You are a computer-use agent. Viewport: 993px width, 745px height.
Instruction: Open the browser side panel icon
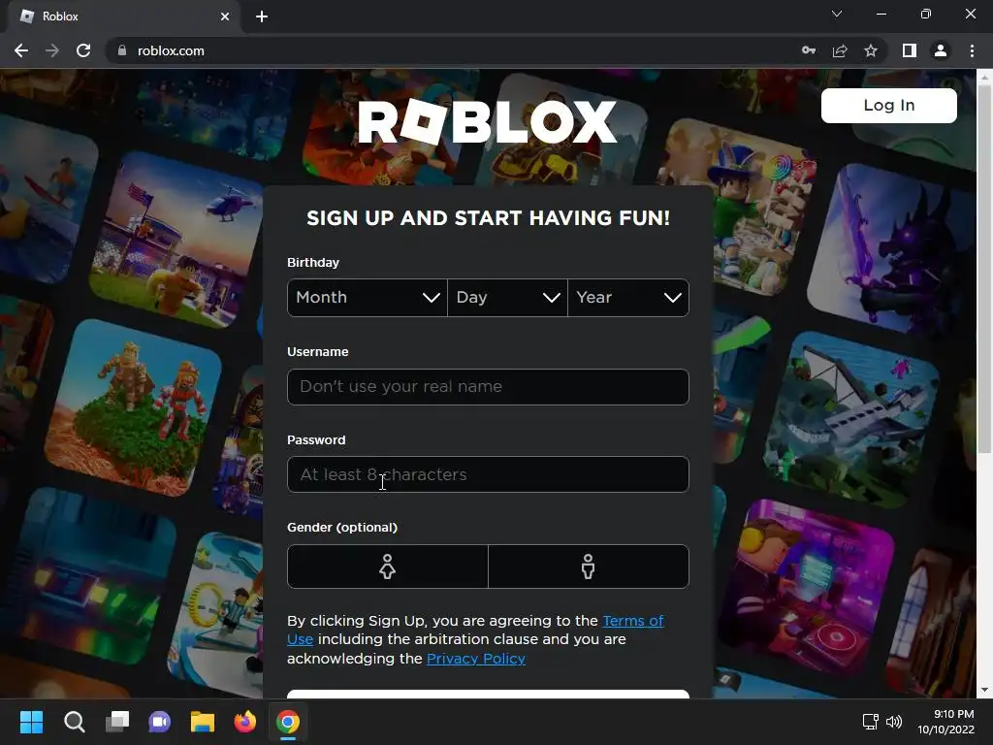coord(910,50)
